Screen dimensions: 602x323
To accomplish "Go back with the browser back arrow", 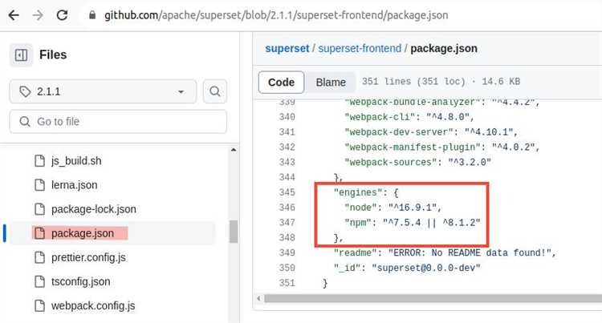I will click(14, 15).
